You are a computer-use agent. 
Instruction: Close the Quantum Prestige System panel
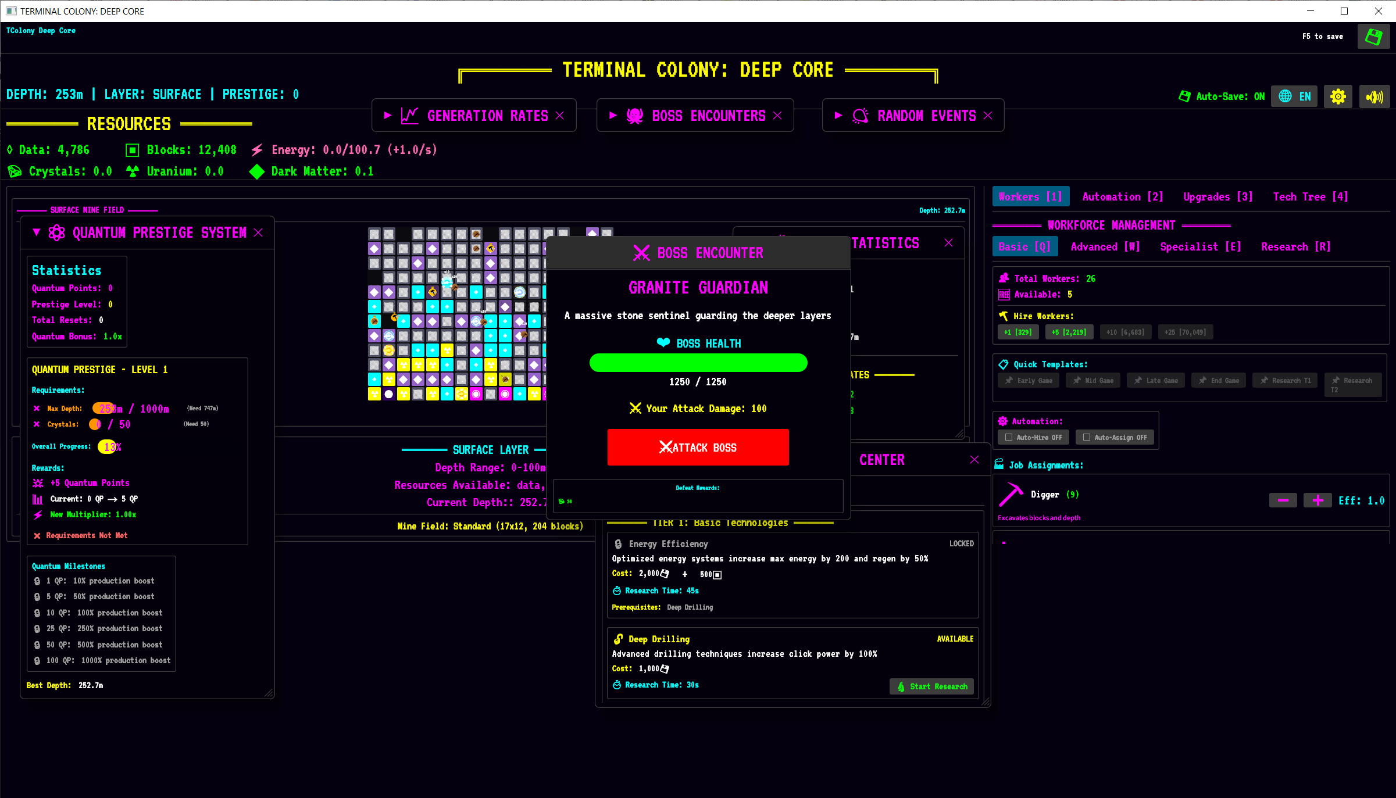pyautogui.click(x=259, y=232)
